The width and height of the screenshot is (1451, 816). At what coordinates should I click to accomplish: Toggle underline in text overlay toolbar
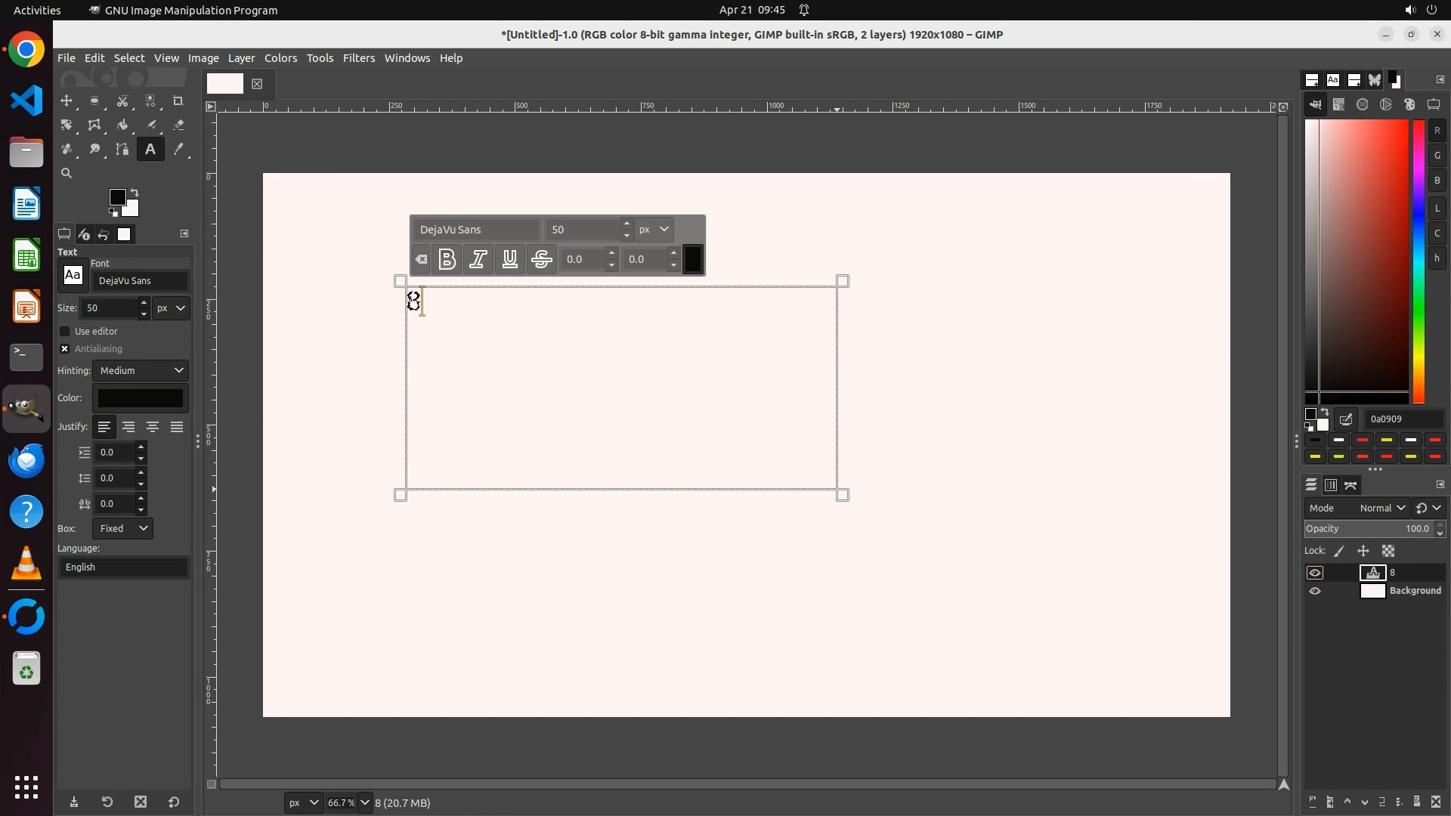coord(510,259)
